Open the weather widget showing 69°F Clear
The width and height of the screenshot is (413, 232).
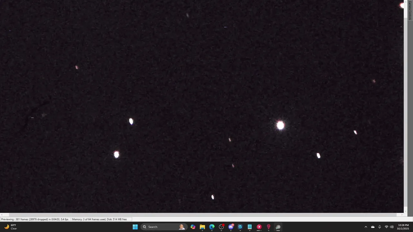tap(10, 227)
